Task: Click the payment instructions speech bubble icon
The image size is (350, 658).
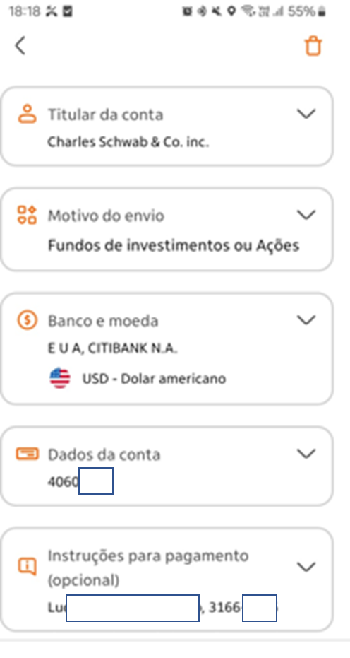Action: (28, 567)
